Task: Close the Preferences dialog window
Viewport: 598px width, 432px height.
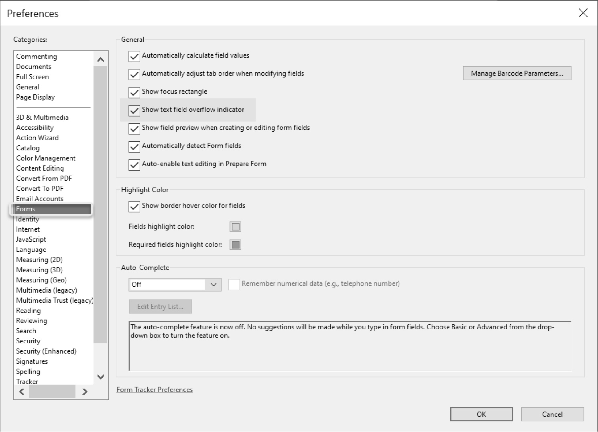Action: pos(583,13)
